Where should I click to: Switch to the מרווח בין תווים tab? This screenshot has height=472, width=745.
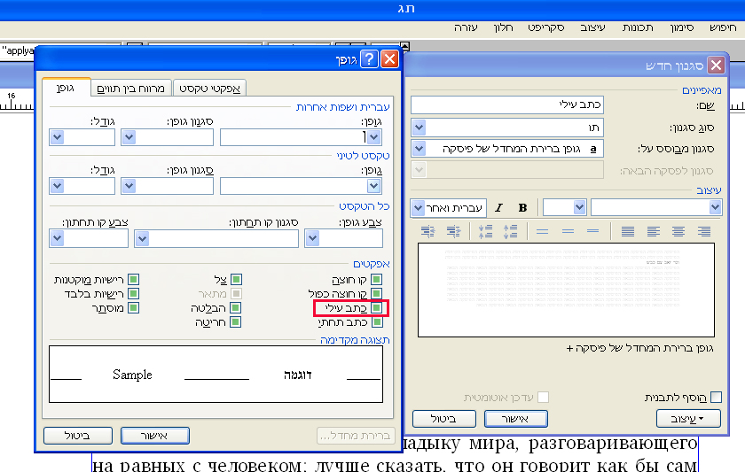[x=130, y=89]
